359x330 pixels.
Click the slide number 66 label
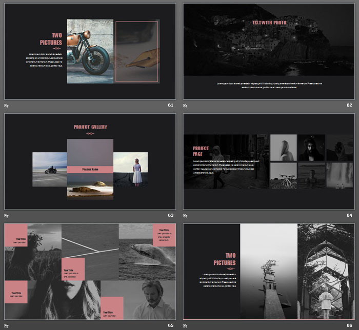pyautogui.click(x=349, y=325)
